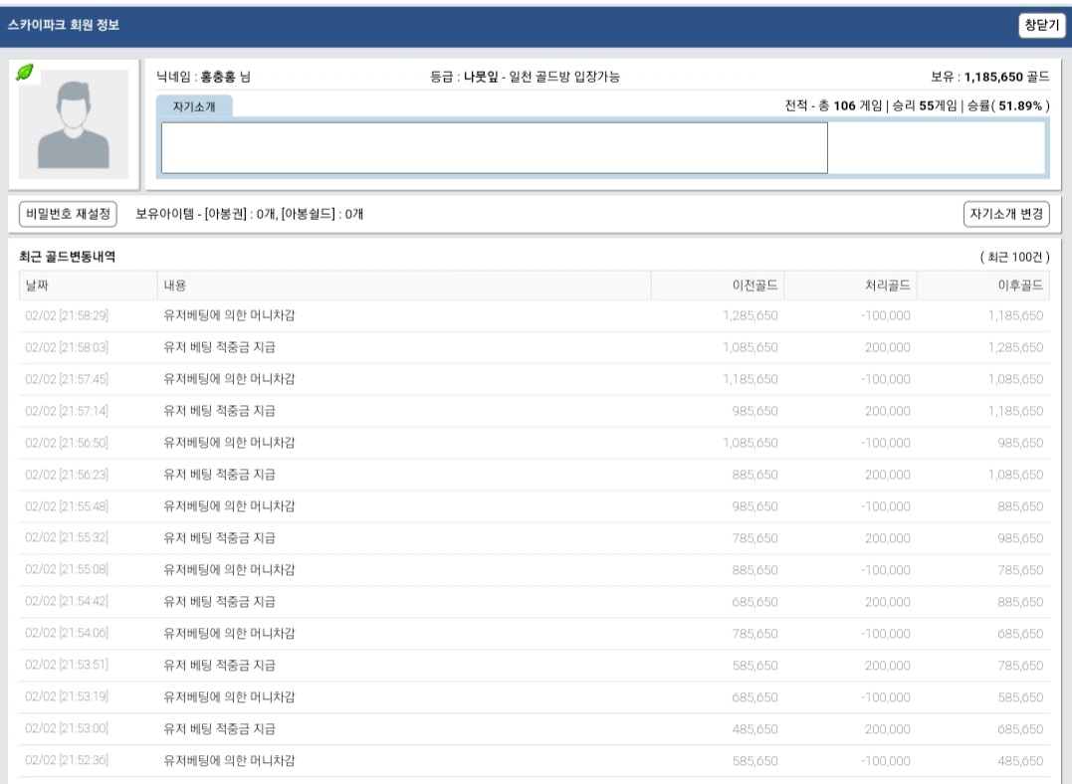Click the 자기소개 변경 button
This screenshot has height=784, width=1072.
(1006, 214)
